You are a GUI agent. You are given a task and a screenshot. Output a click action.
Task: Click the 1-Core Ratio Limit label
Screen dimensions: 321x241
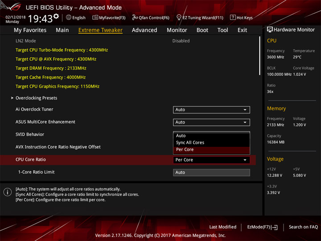coord(37,172)
